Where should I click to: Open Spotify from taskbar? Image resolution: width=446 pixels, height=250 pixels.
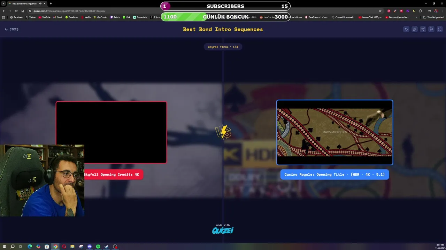pos(98,247)
